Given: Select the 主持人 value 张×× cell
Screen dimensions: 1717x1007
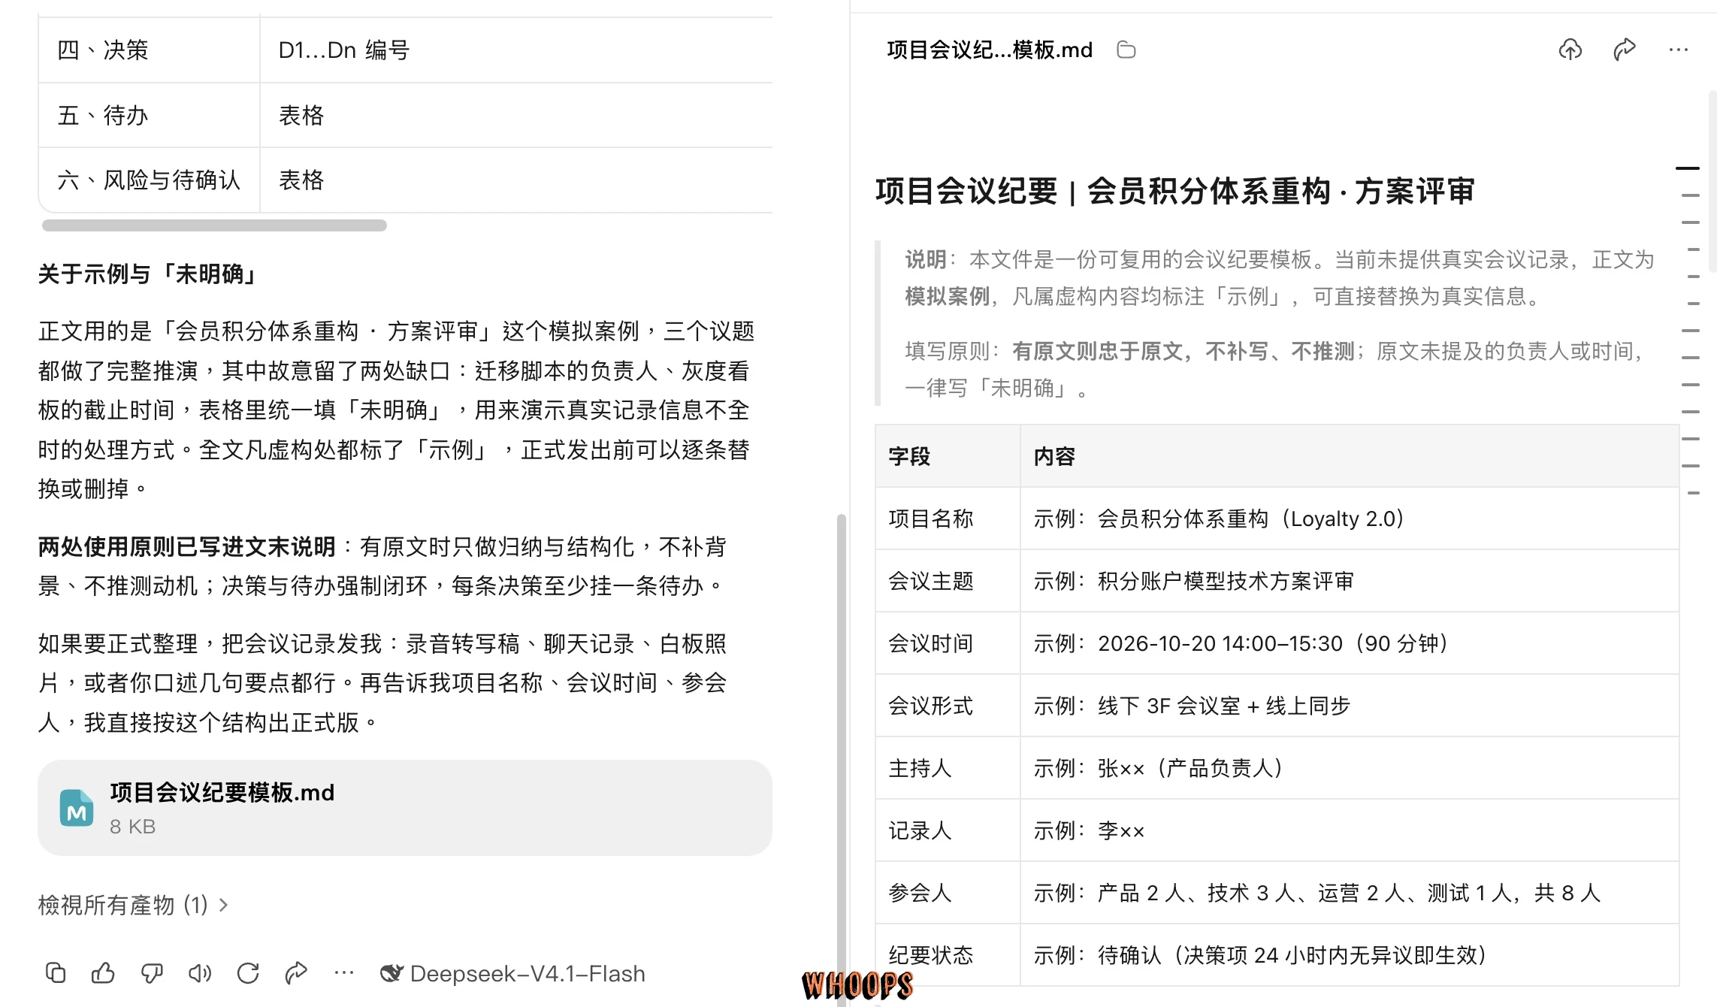Looking at the screenshot, I should click(1350, 768).
